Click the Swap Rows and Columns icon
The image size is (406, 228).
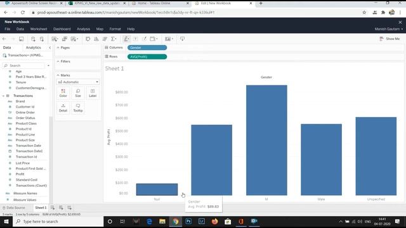click(88, 39)
